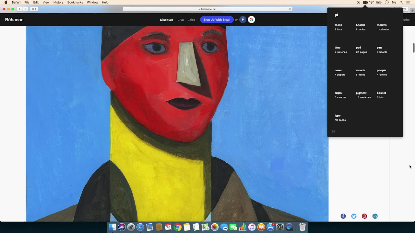Click the behance.net address field
Screen dimensions: 415x233
(207, 9)
